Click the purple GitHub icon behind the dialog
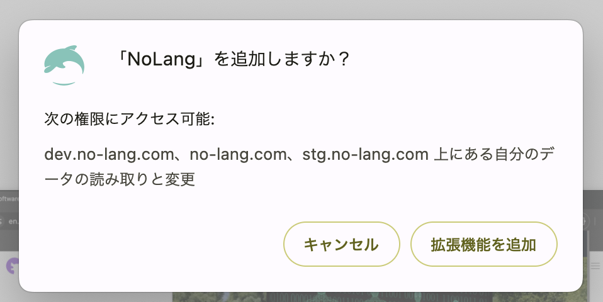Viewport: 603px width, 302px height. coord(13,266)
